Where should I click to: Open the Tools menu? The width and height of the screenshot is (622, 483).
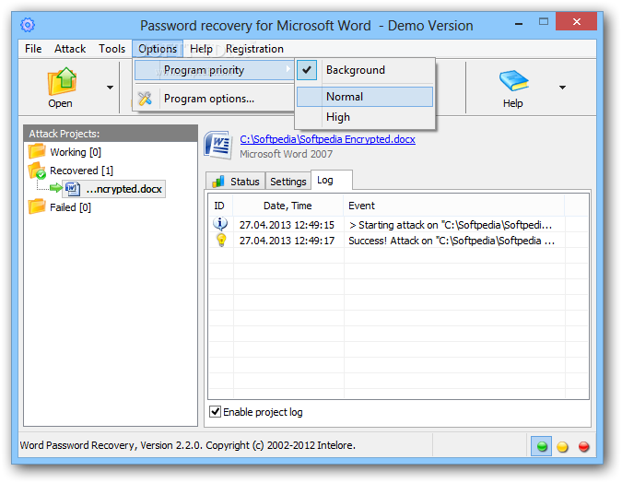111,49
